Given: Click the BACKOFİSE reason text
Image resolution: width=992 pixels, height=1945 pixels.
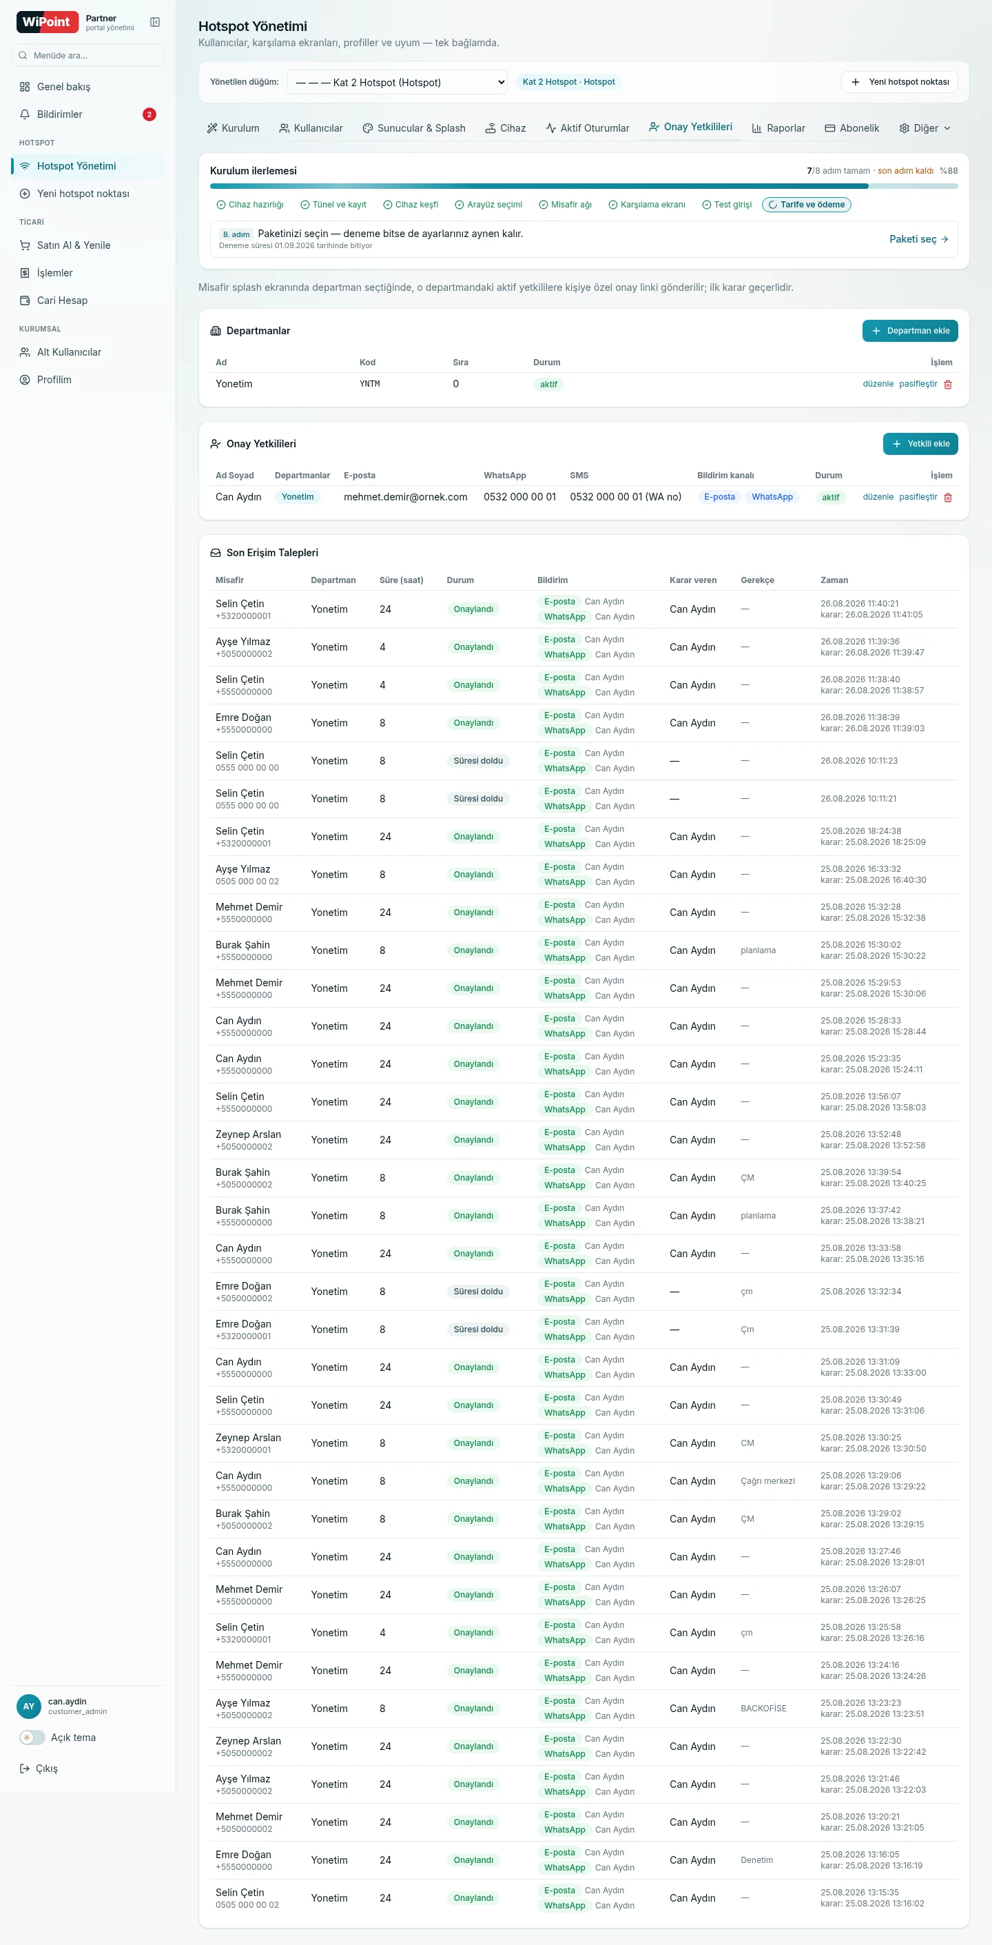Looking at the screenshot, I should (x=763, y=1708).
